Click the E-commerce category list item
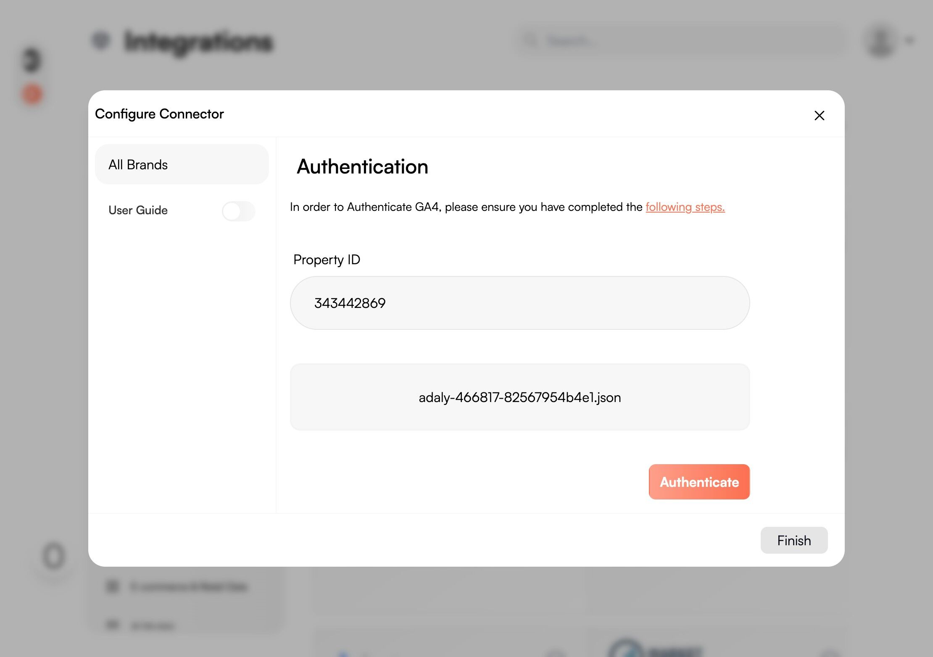 tap(188, 586)
